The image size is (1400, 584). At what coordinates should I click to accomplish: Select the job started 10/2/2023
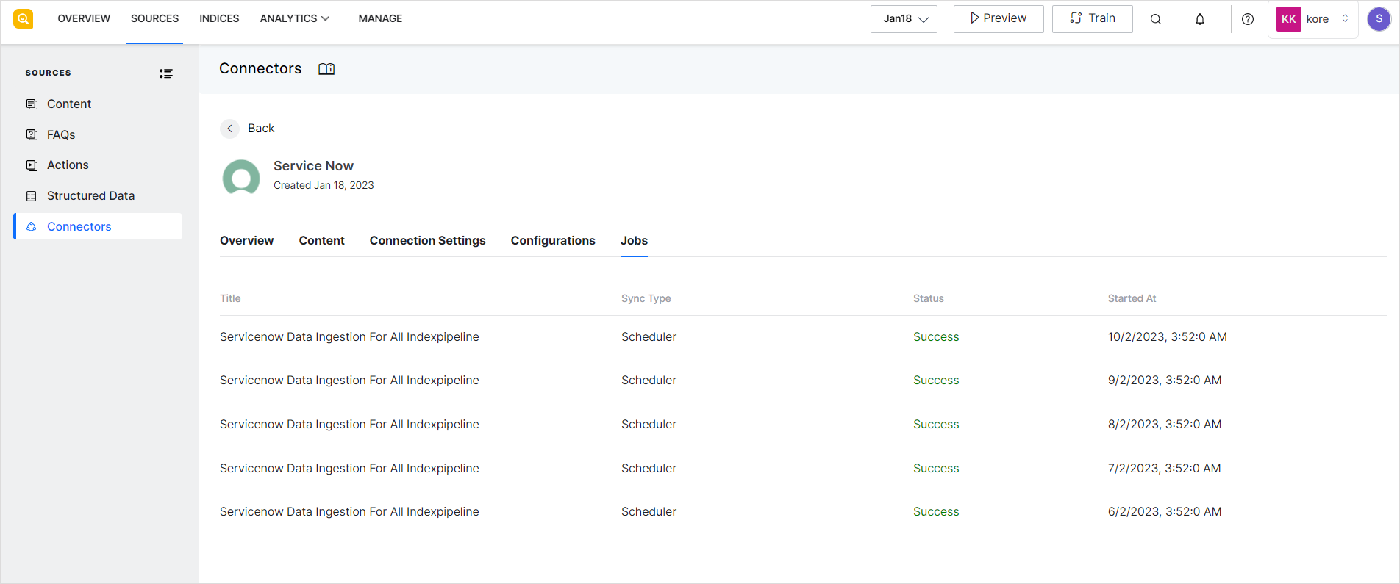click(x=349, y=337)
